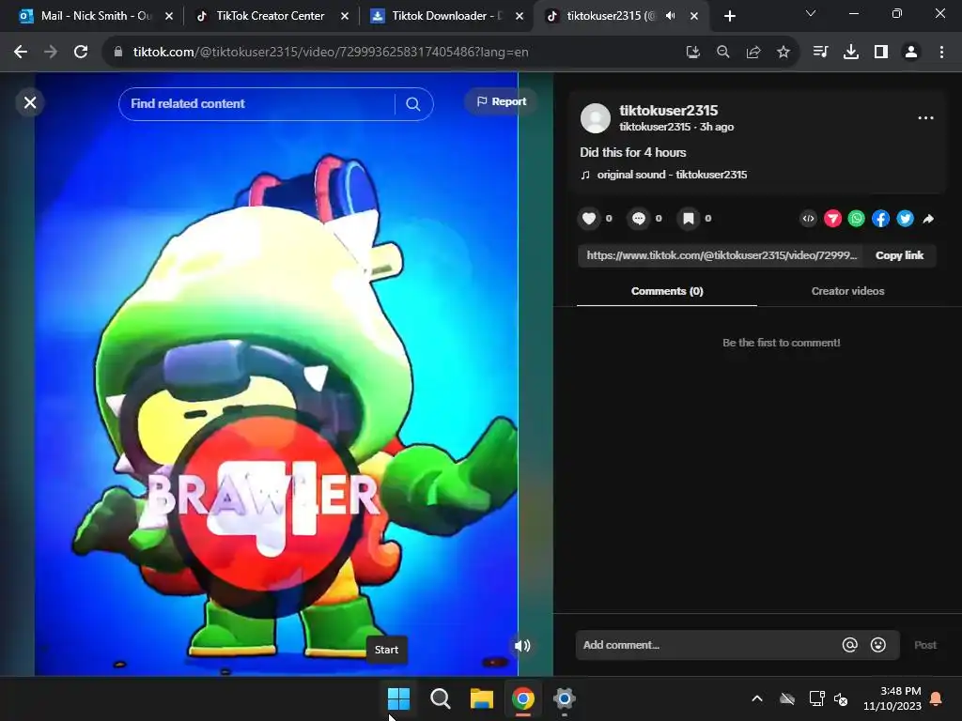Image resolution: width=962 pixels, height=721 pixels.
Task: Open the three-dot more options menu
Action: [925, 117]
